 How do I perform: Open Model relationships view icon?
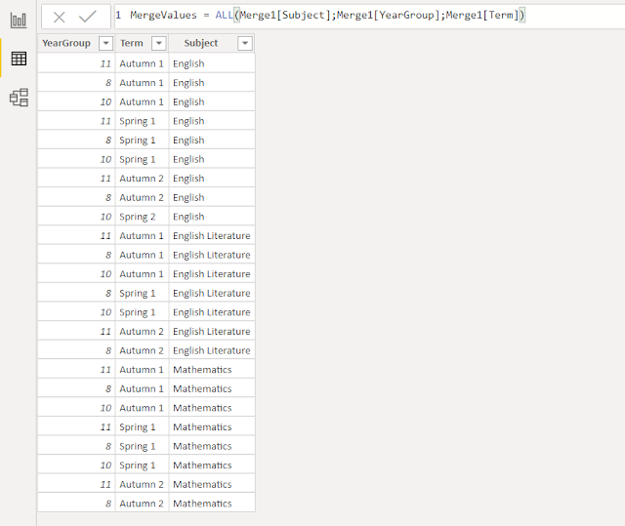click(x=19, y=98)
